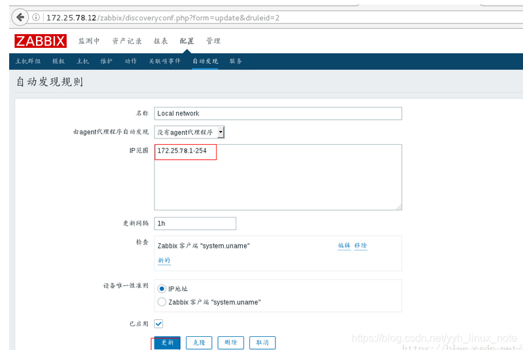
Task: Click the 自动发现规则 page heading
Action: point(50,82)
